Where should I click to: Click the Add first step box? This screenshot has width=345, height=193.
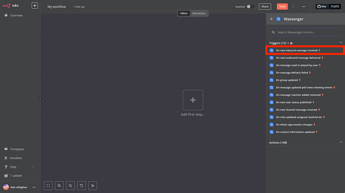click(193, 100)
